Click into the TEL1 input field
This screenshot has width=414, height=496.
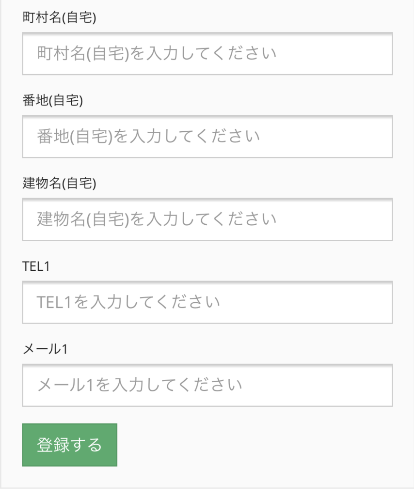click(x=207, y=302)
